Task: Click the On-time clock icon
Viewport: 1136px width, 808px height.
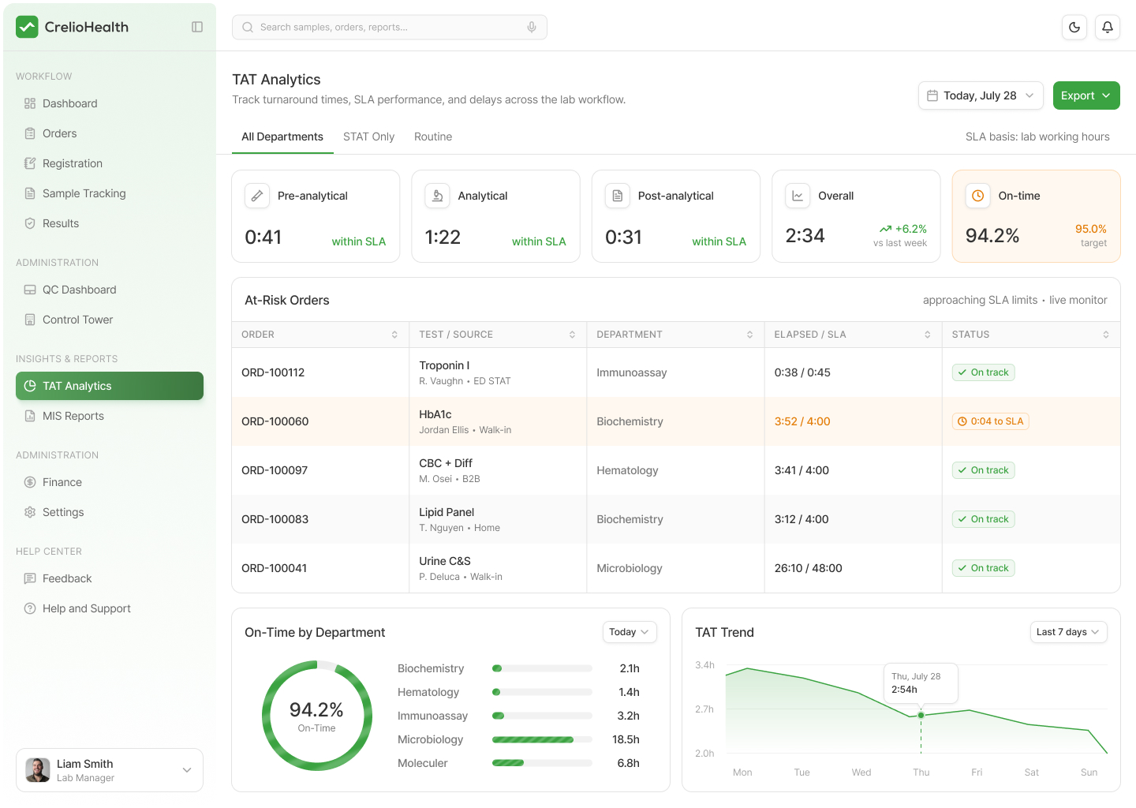Action: [x=978, y=196]
